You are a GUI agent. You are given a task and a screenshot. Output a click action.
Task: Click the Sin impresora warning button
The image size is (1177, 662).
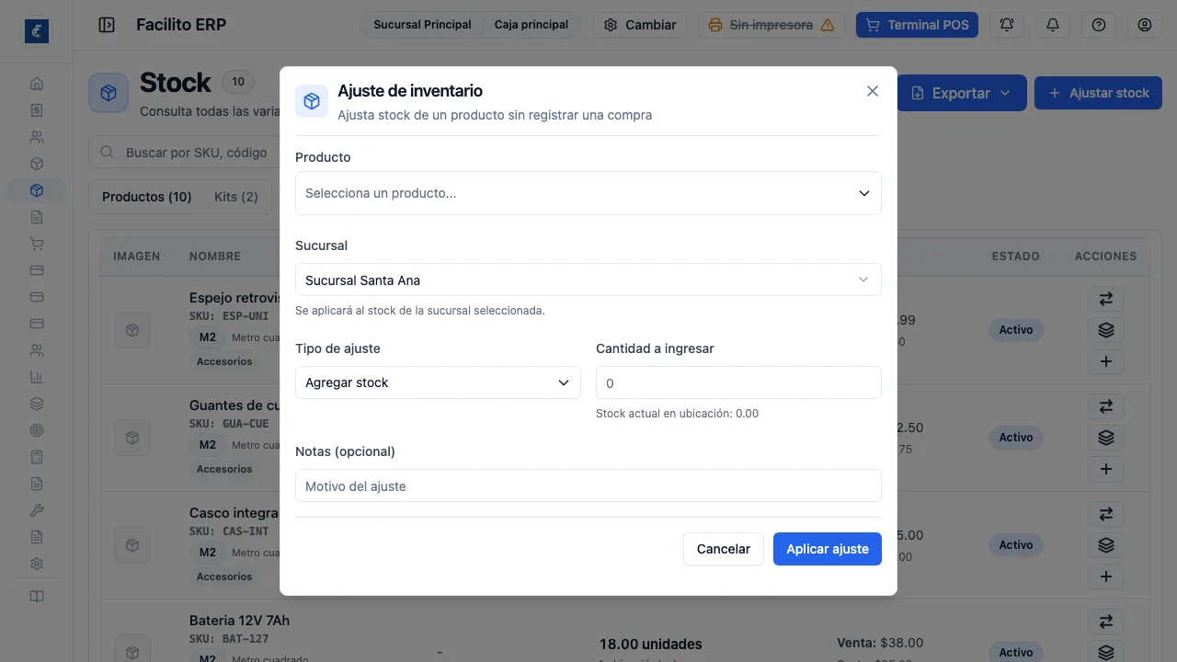pyautogui.click(x=771, y=25)
